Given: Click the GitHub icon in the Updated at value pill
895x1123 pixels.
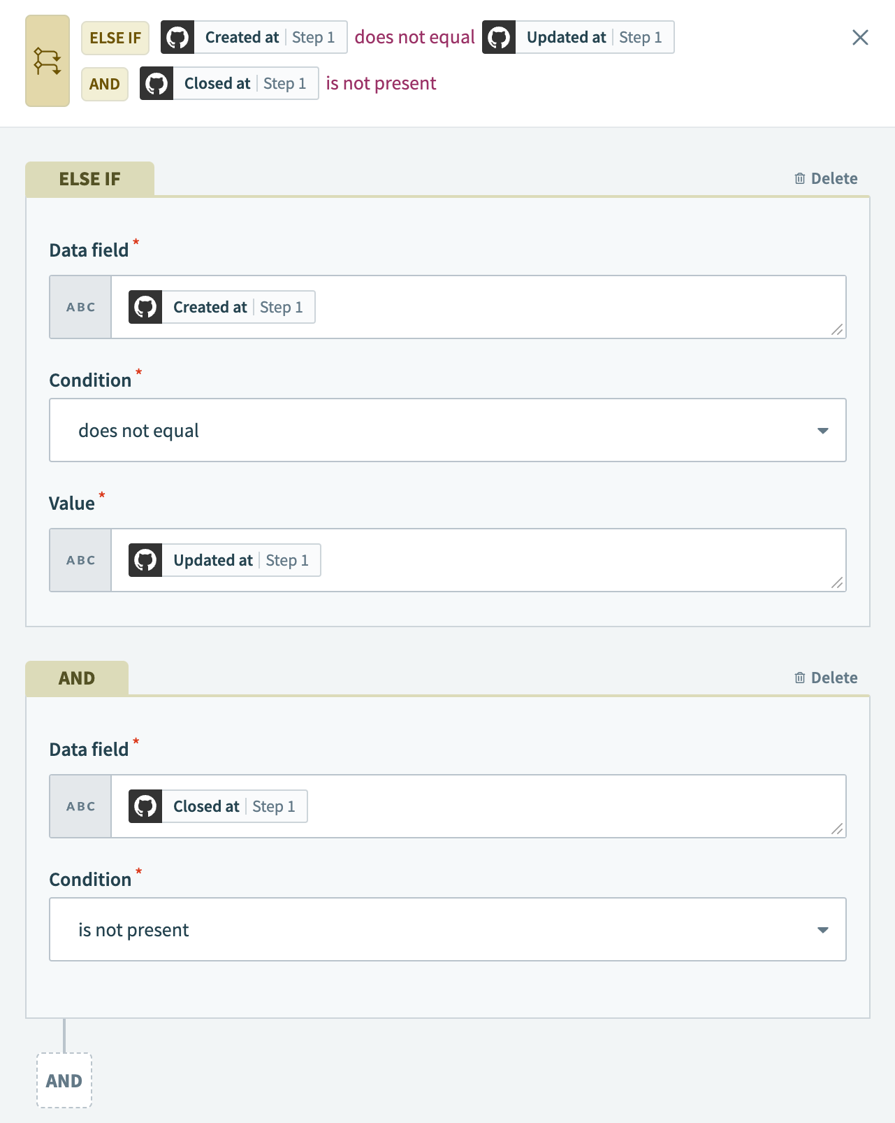Looking at the screenshot, I should point(145,560).
